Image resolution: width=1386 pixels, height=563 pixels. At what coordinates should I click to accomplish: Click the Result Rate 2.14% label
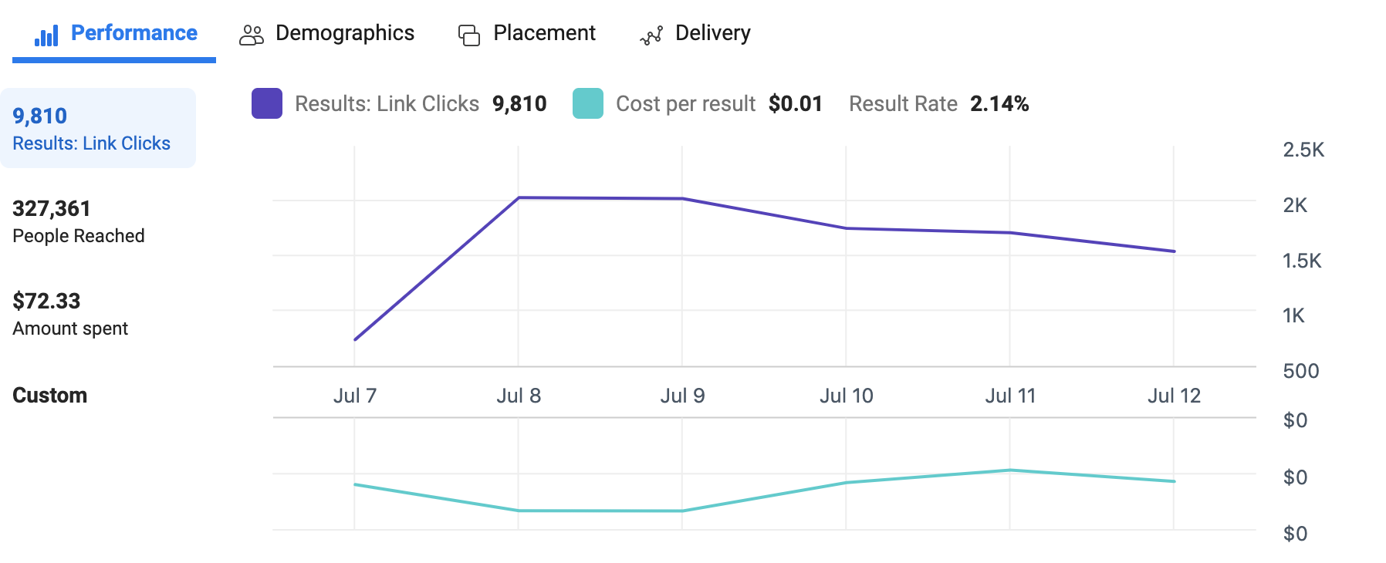(x=938, y=104)
